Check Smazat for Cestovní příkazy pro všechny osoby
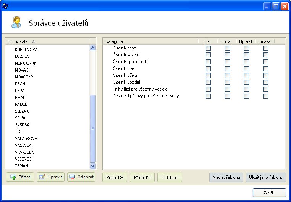Image resolution: width=291 pixels, height=202 pixels. coord(265,96)
